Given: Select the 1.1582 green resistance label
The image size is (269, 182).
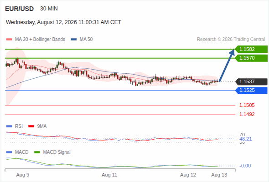Looking at the screenshot, I should (251, 49).
